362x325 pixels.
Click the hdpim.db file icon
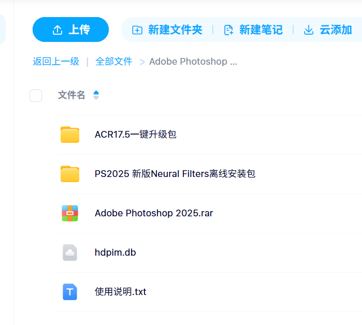coord(70,253)
